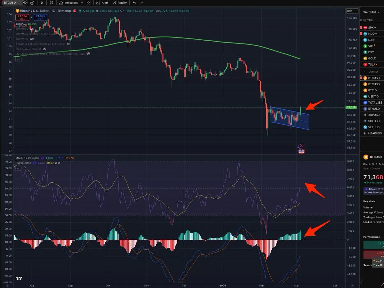Expand the favorite indicators chevron
Image resolution: width=384 pixels, height=288 pixels.
tap(82, 3)
